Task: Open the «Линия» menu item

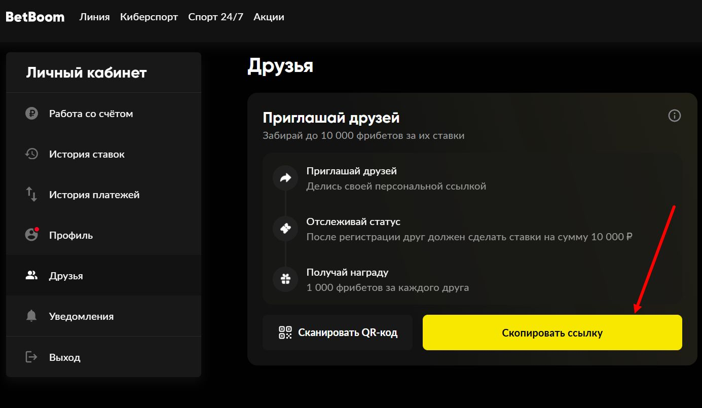Action: coord(94,17)
